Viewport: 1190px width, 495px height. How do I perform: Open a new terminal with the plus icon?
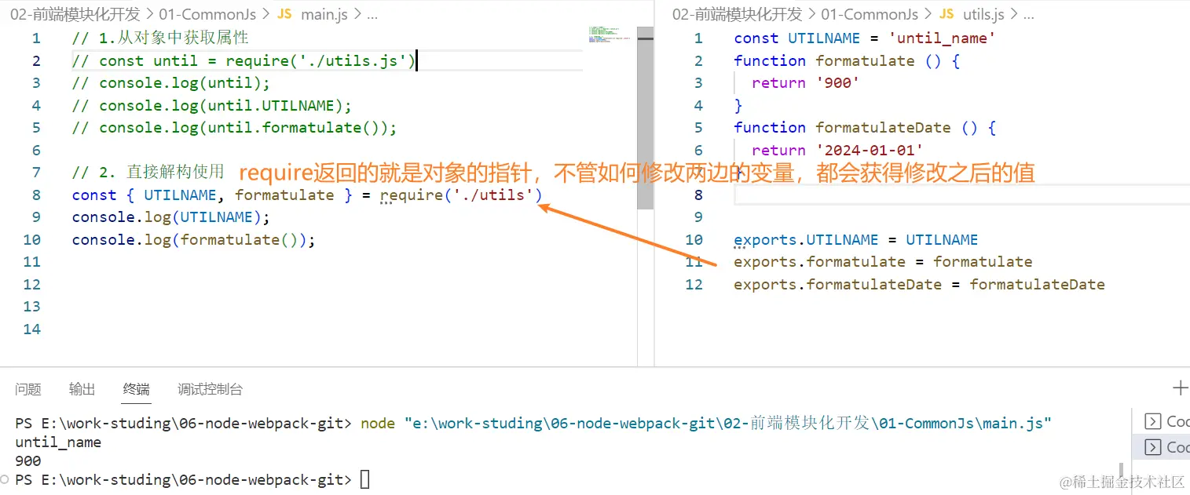pyautogui.click(x=1180, y=388)
